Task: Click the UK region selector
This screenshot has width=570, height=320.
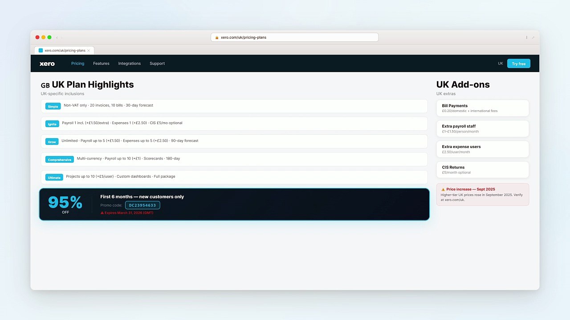Action: (x=501, y=64)
